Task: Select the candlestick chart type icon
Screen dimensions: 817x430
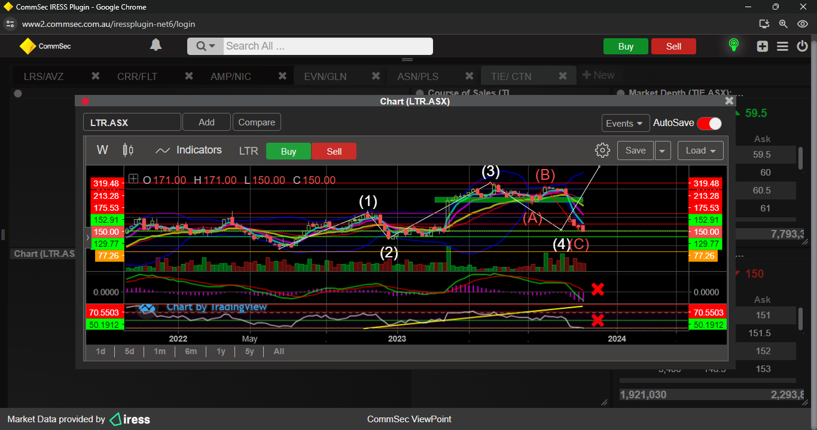Action: [128, 150]
